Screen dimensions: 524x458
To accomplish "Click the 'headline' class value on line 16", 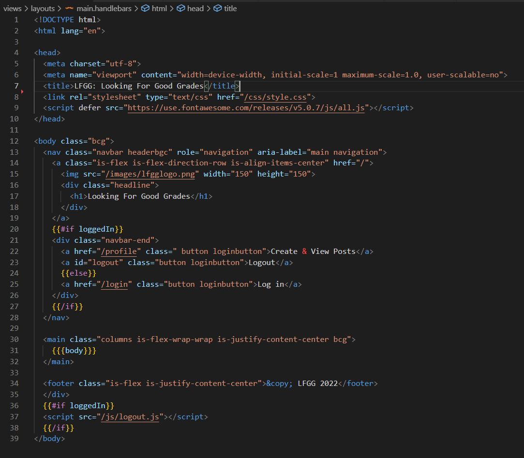I will coord(132,185).
